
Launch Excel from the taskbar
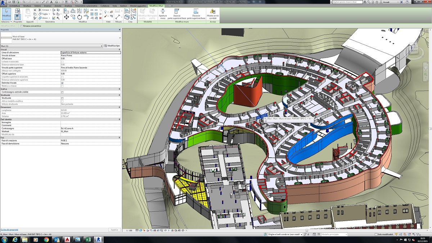click(87, 239)
